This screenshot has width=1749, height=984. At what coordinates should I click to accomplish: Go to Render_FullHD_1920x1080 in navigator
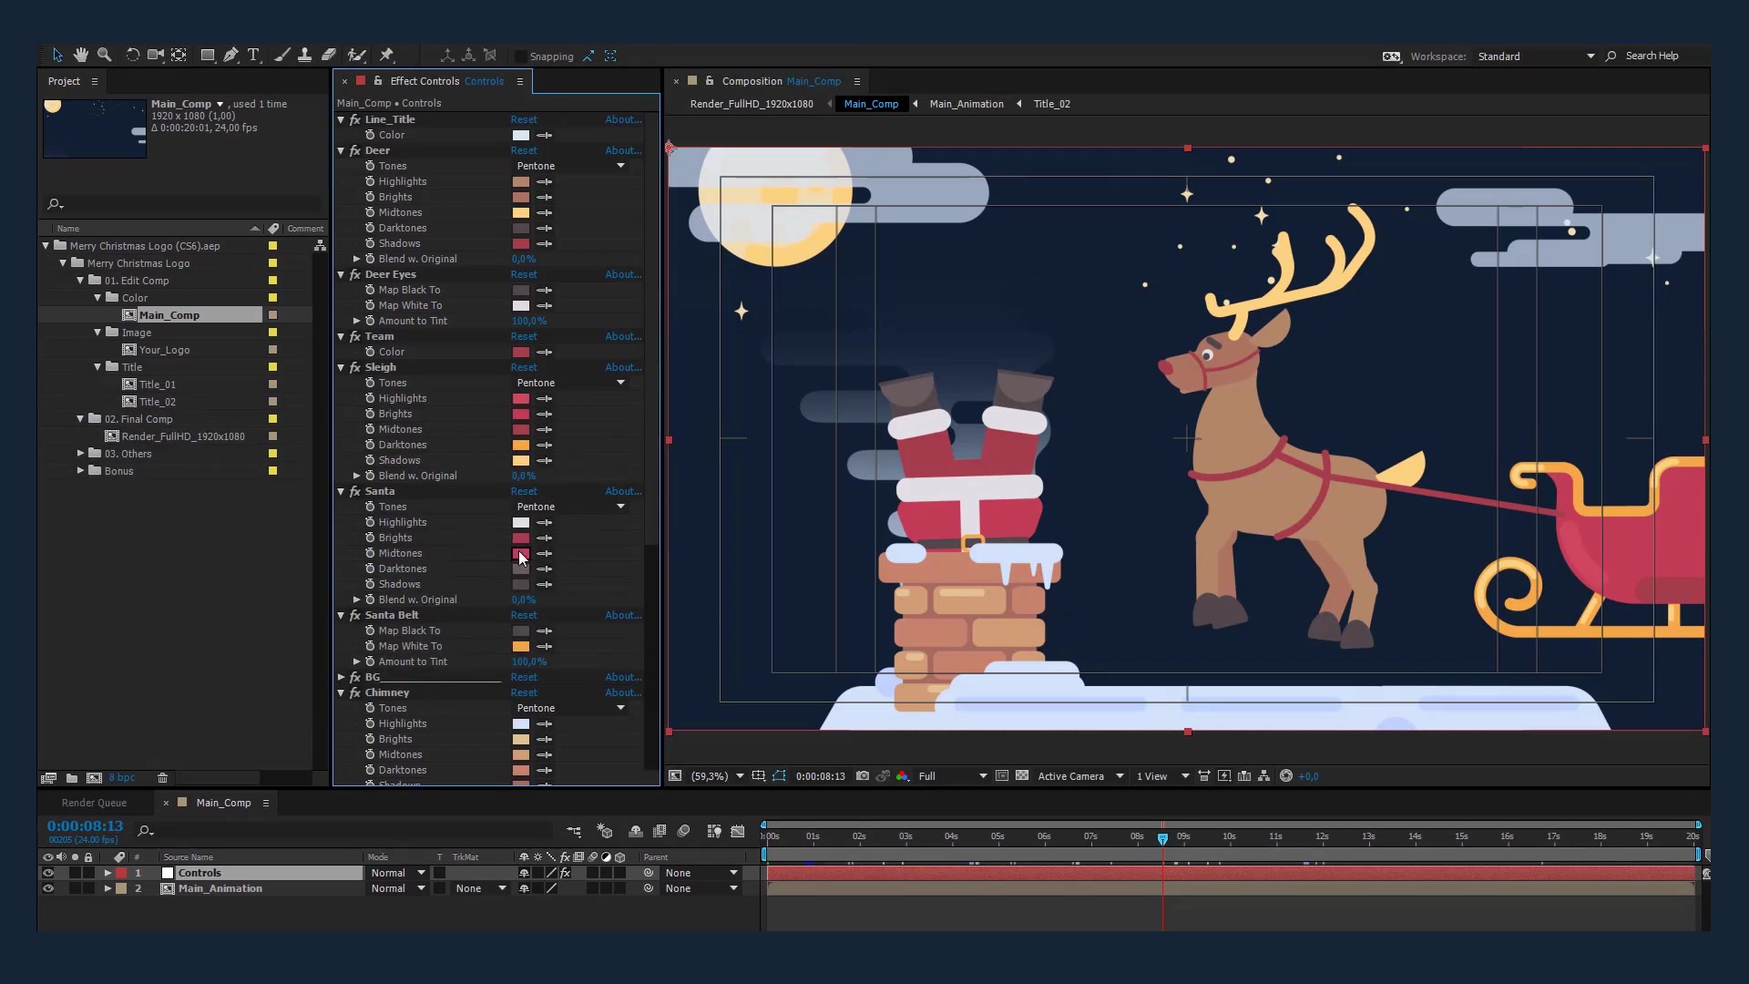[752, 104]
